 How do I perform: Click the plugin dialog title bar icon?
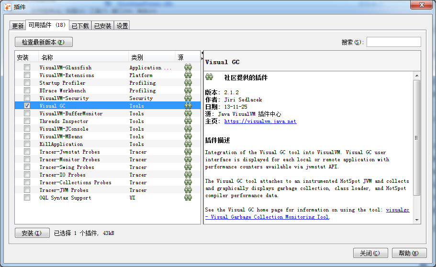pos(8,7)
